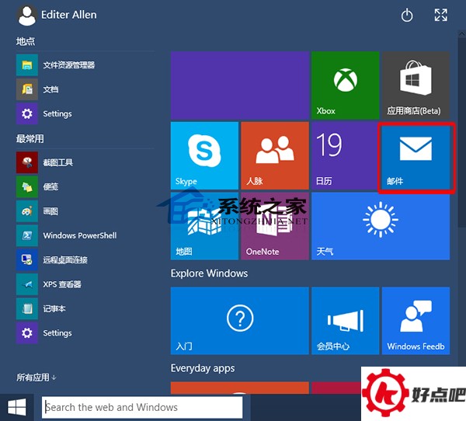The height and width of the screenshot is (421, 466).
Task: Open the Windows Feedback tile
Action: [416, 321]
